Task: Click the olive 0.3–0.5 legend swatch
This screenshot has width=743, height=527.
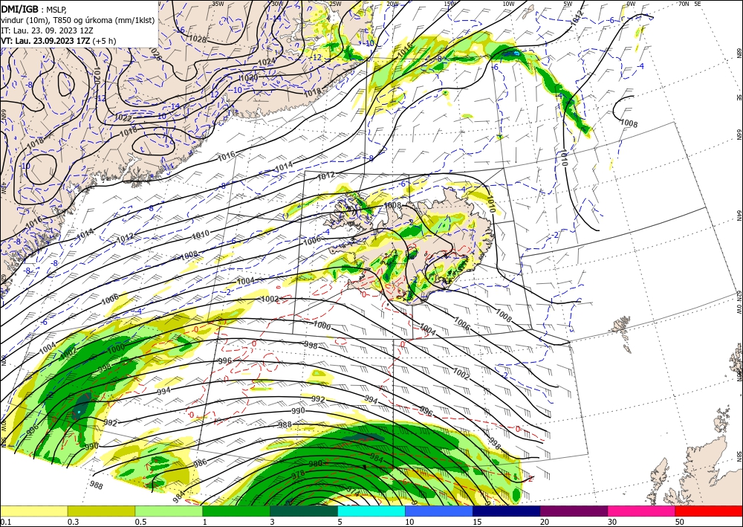Action: pos(101,511)
